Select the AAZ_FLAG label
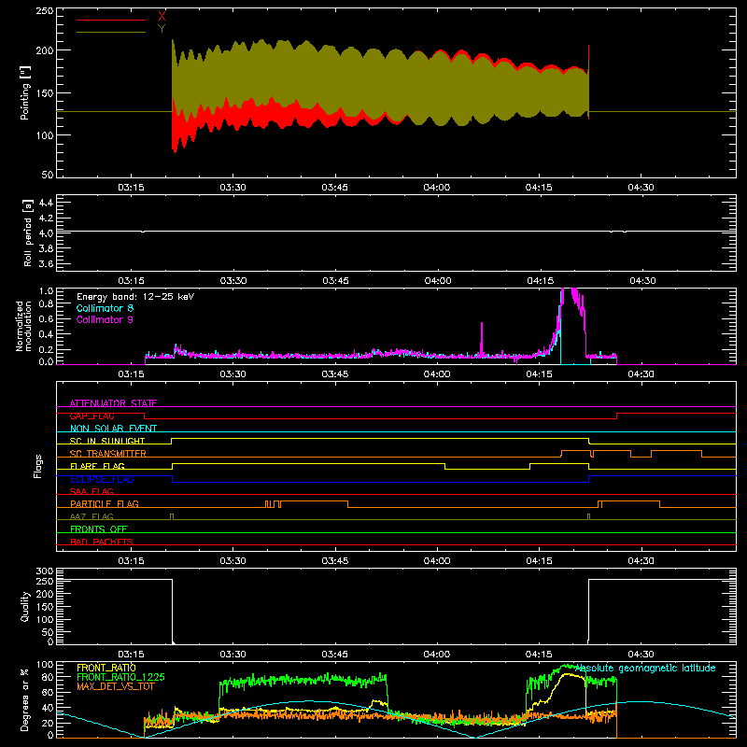 92,516
